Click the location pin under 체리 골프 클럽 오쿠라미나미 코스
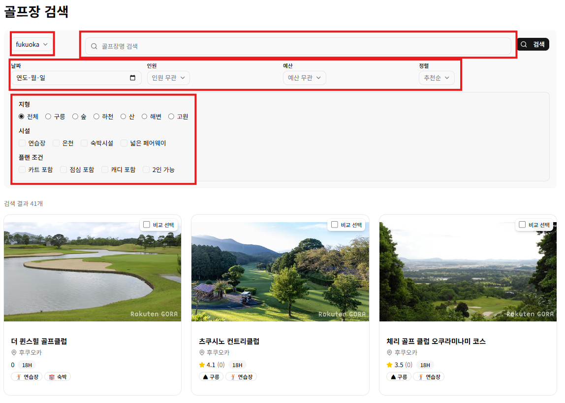Image resolution: width=565 pixels, height=403 pixels. click(389, 353)
